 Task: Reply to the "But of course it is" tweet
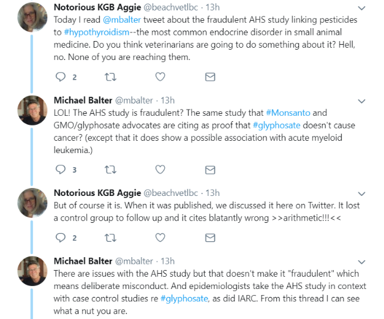[x=60, y=238]
